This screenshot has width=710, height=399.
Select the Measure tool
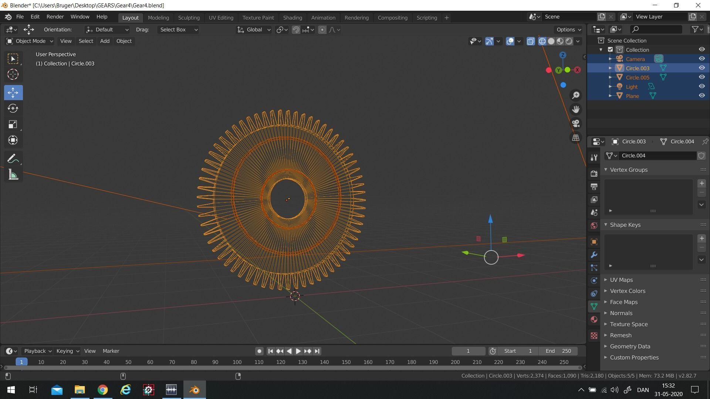[x=13, y=175]
